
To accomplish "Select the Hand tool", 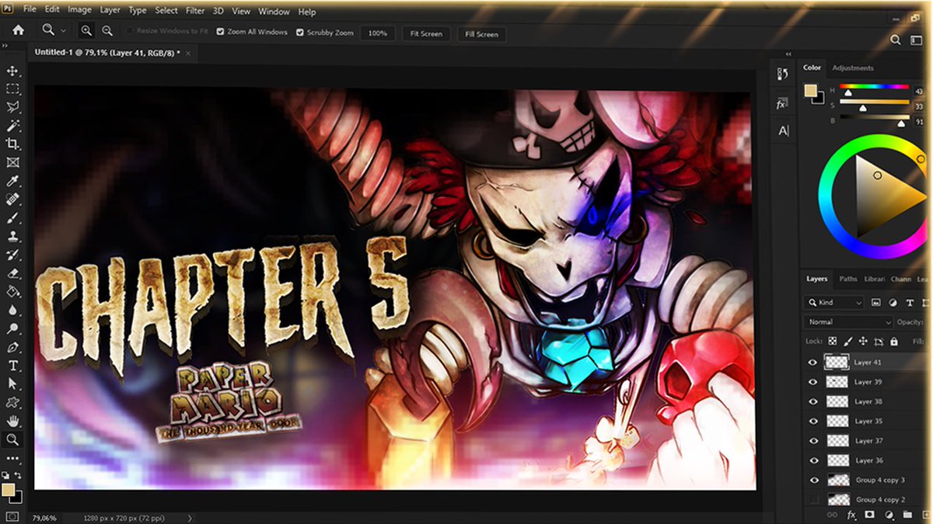I will click(x=13, y=421).
